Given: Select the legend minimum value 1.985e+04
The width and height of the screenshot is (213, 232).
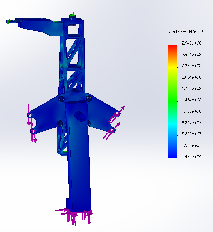Looking at the screenshot, I should (x=191, y=157).
